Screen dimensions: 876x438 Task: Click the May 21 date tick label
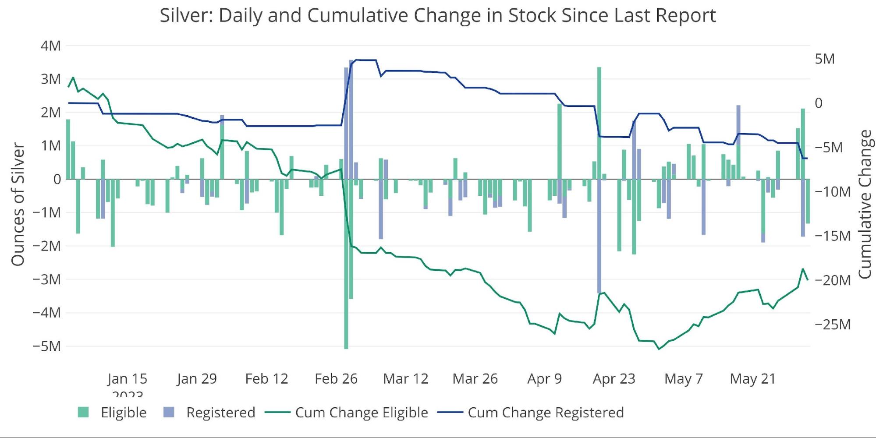click(x=752, y=378)
